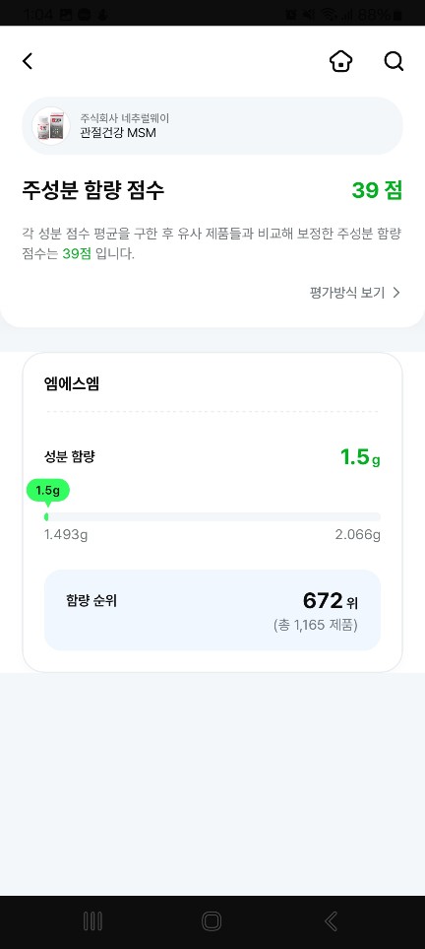Tap the battery status icon
This screenshot has height=949, width=425.
pos(397,15)
